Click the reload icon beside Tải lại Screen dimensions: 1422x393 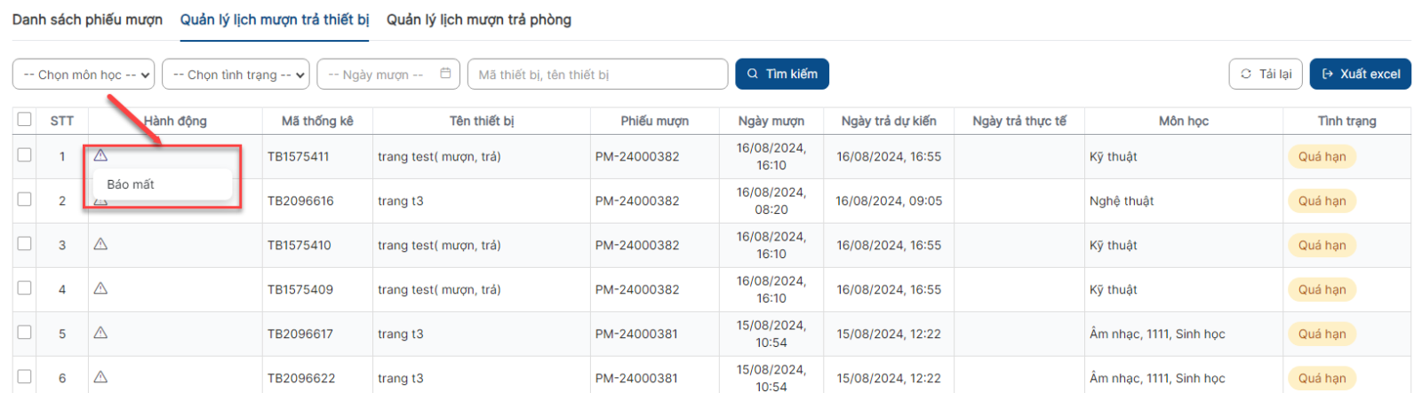pyautogui.click(x=1246, y=74)
